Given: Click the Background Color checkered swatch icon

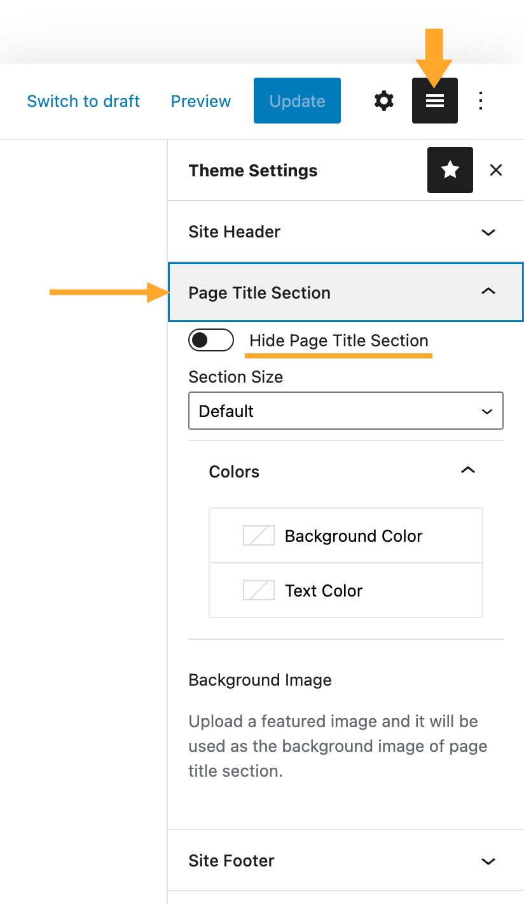Looking at the screenshot, I should 258,535.
